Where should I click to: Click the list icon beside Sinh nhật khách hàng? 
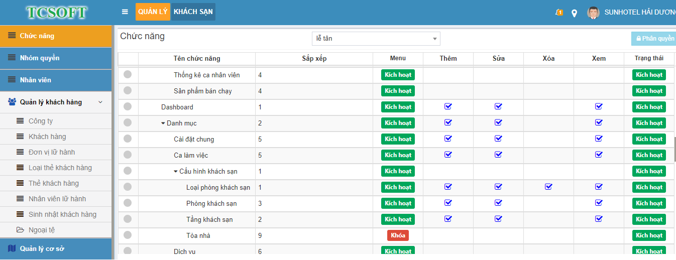(x=20, y=214)
